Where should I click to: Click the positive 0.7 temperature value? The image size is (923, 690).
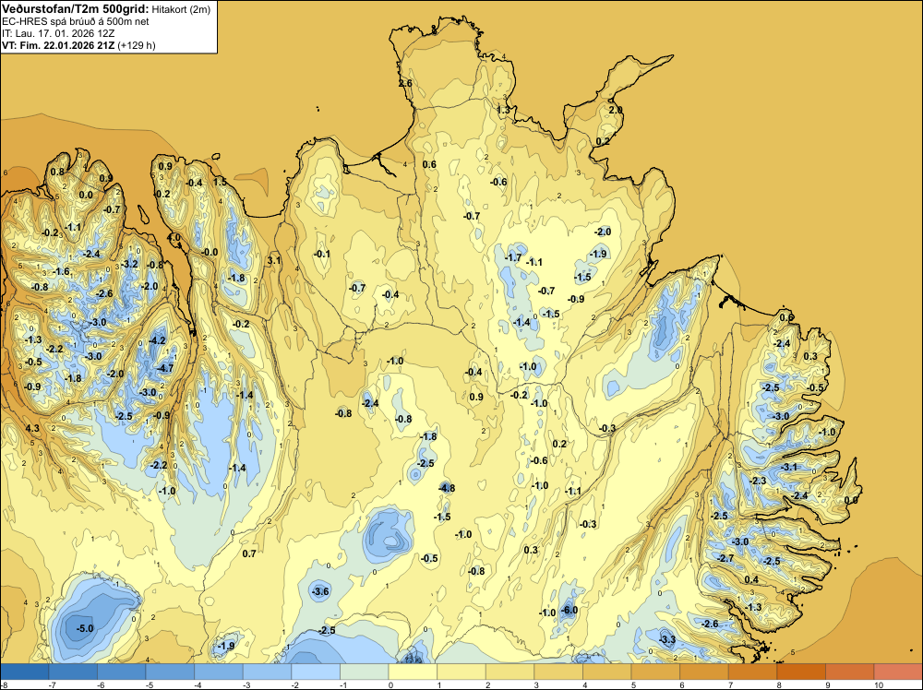(x=249, y=553)
